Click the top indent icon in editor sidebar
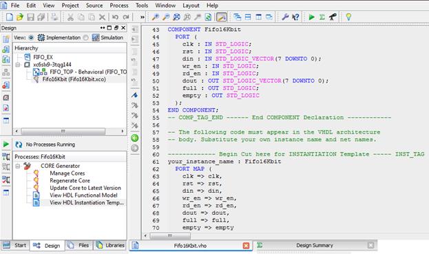The width and height of the screenshot is (429, 254). pos(134,30)
